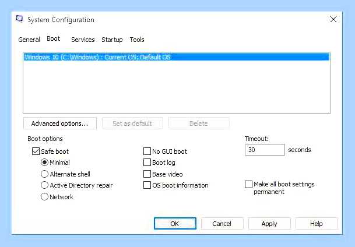Close the System Configuration dialog
The image size is (355, 247).
(x=333, y=19)
